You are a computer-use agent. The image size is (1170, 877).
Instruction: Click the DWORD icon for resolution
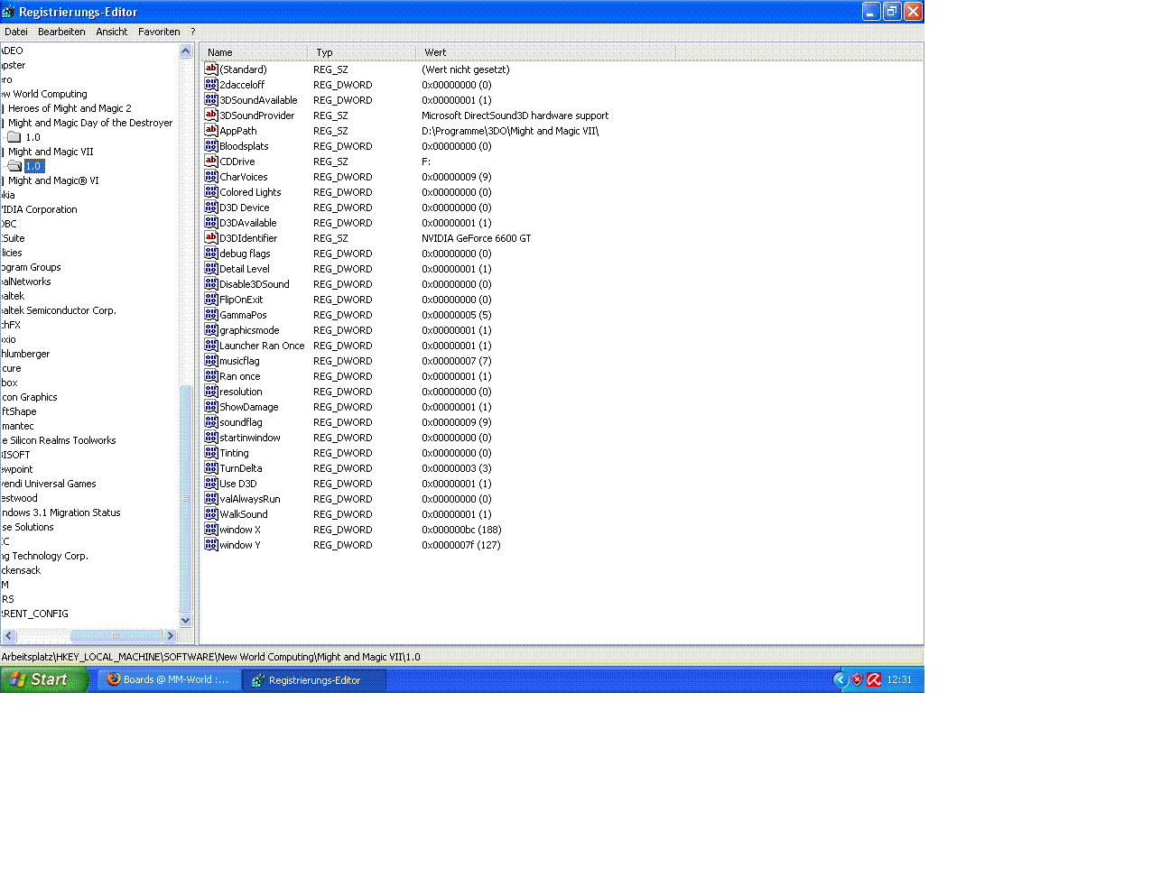(211, 391)
